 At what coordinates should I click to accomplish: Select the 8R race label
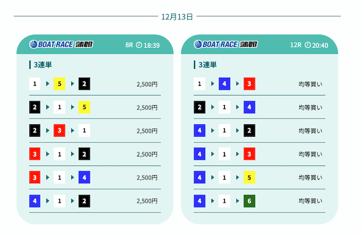pos(129,45)
